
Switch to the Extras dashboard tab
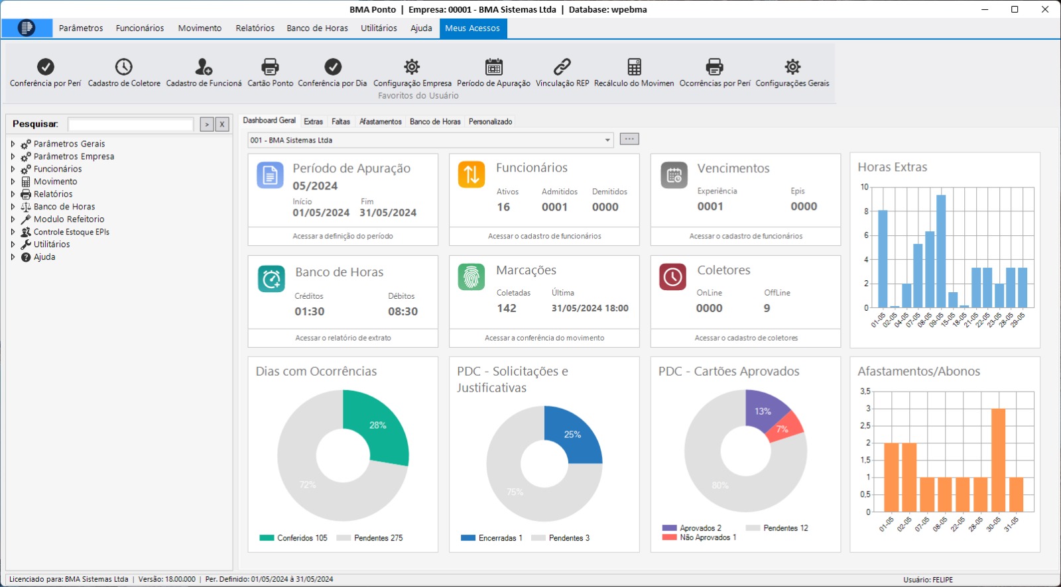313,122
